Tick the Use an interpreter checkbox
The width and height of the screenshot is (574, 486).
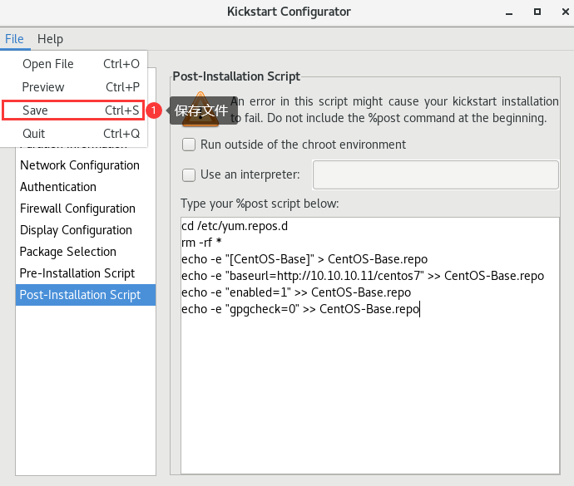(x=189, y=174)
